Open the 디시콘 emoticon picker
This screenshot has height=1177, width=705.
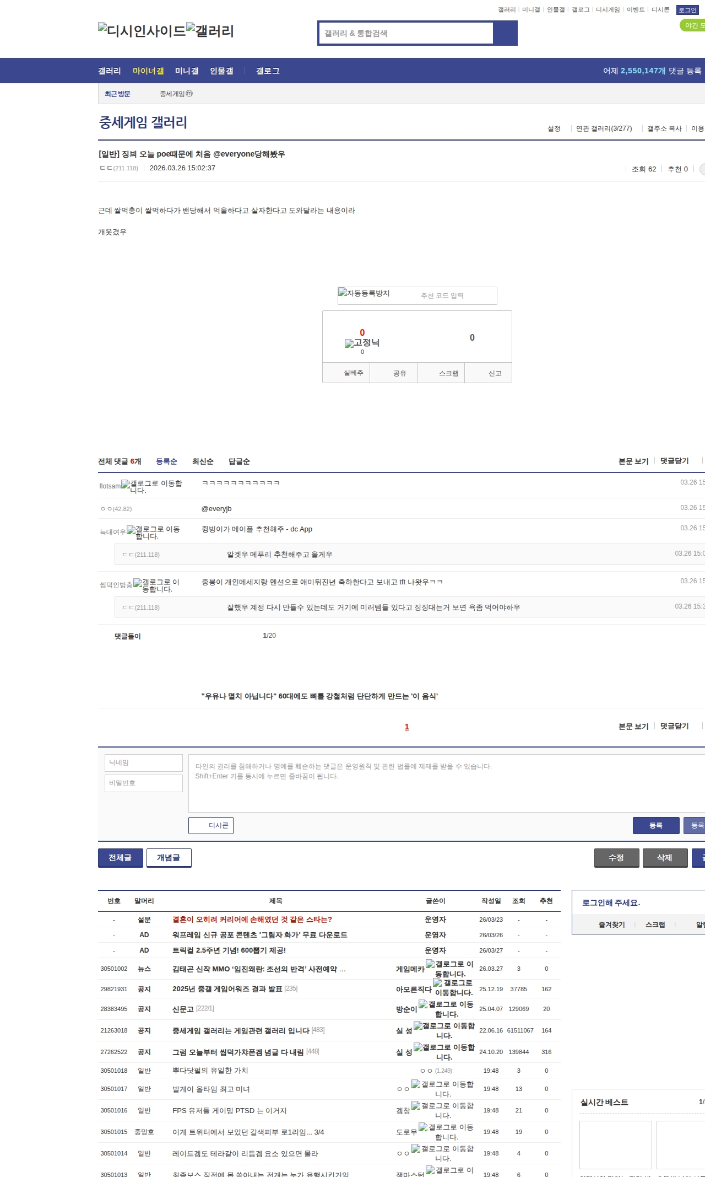211,825
